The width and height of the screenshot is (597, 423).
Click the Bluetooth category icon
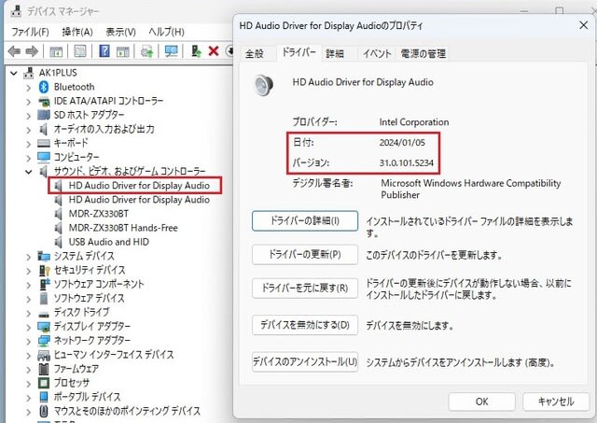tap(44, 87)
